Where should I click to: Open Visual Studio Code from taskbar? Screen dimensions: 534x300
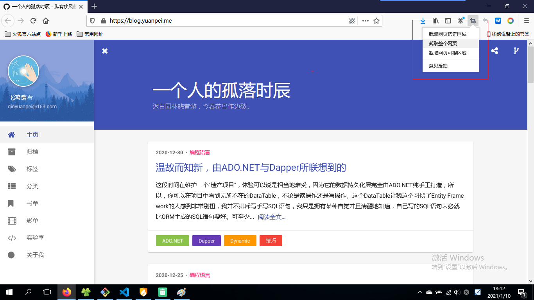(x=124, y=292)
